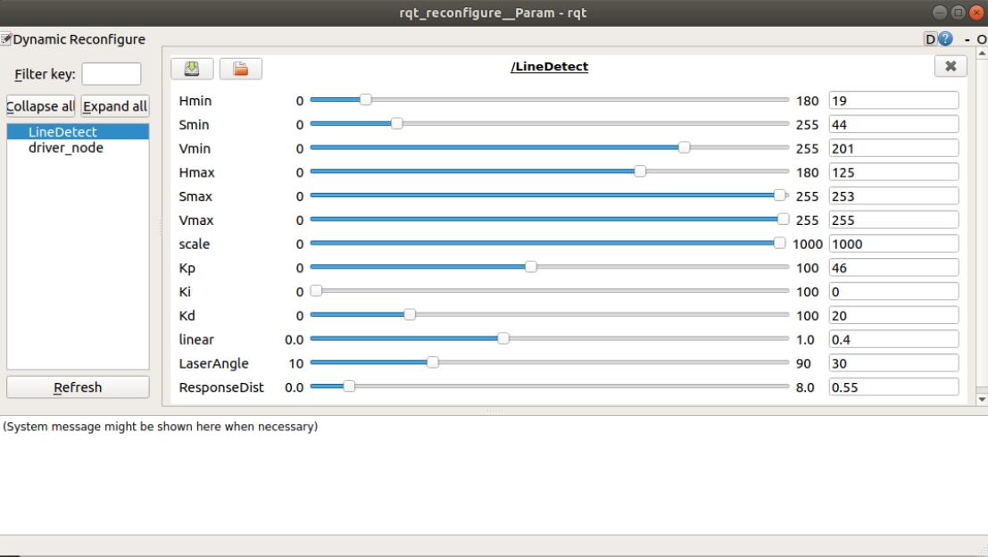Click the linear slider handle
Image resolution: width=988 pixels, height=557 pixels.
click(502, 338)
